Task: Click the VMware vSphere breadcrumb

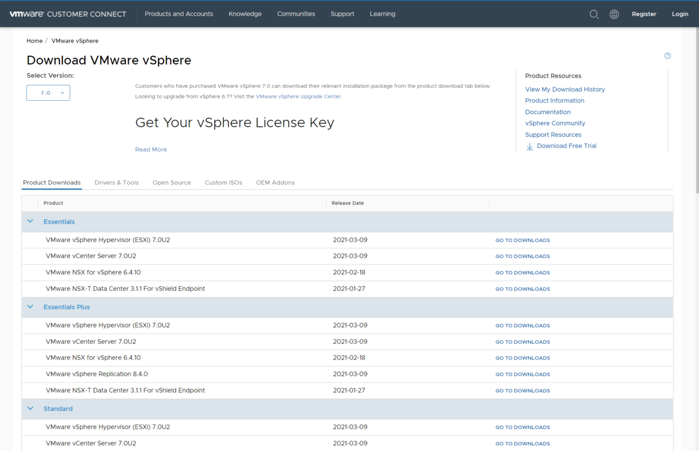Action: pyautogui.click(x=75, y=41)
